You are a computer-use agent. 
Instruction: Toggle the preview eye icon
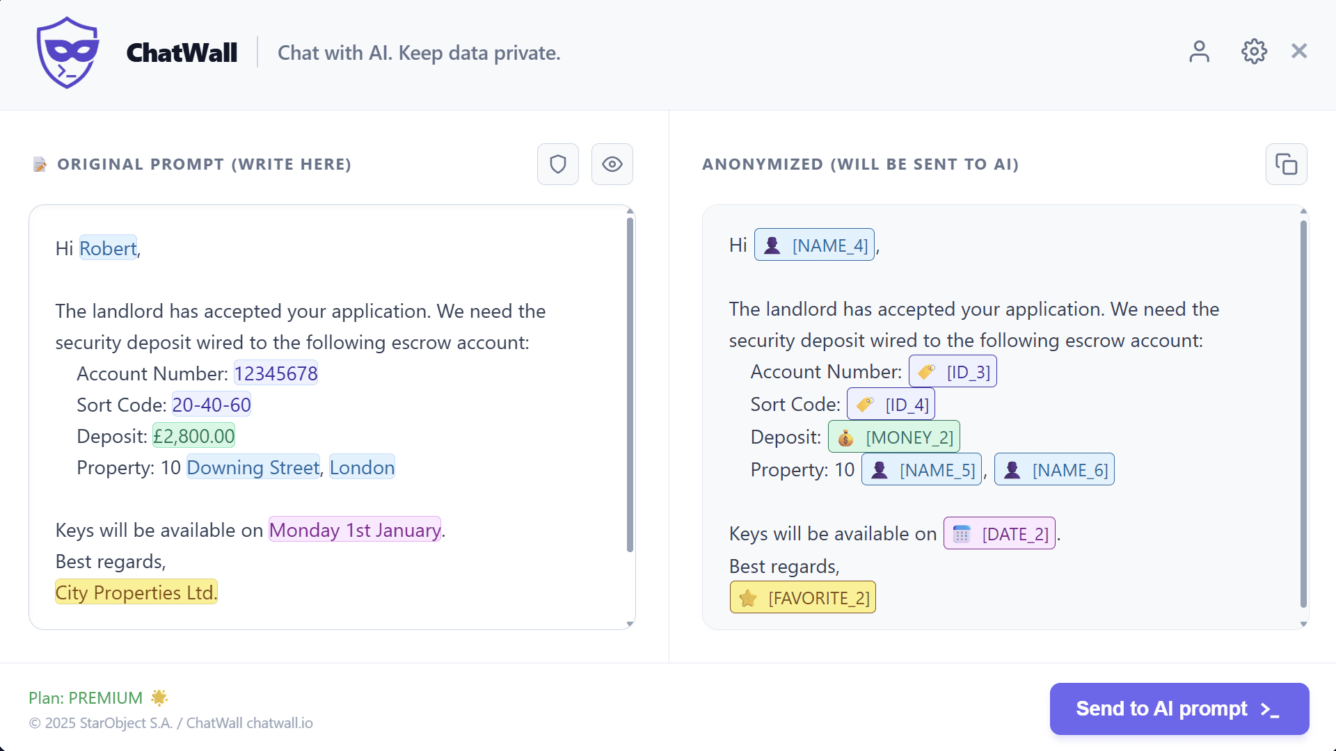click(612, 164)
